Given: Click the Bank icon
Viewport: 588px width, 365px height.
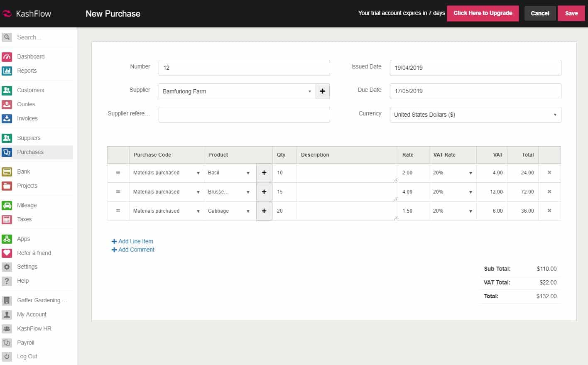Looking at the screenshot, I should [7, 171].
